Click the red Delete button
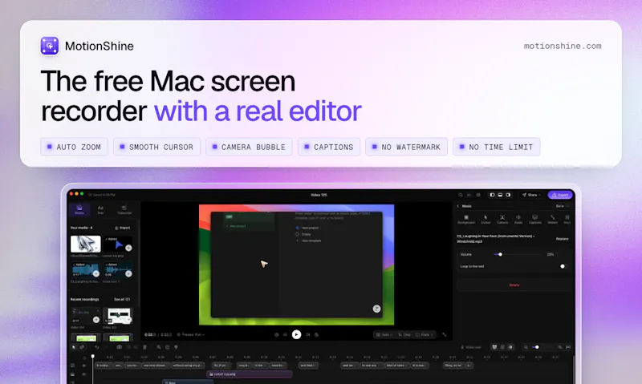This screenshot has height=384, width=642. tap(514, 285)
